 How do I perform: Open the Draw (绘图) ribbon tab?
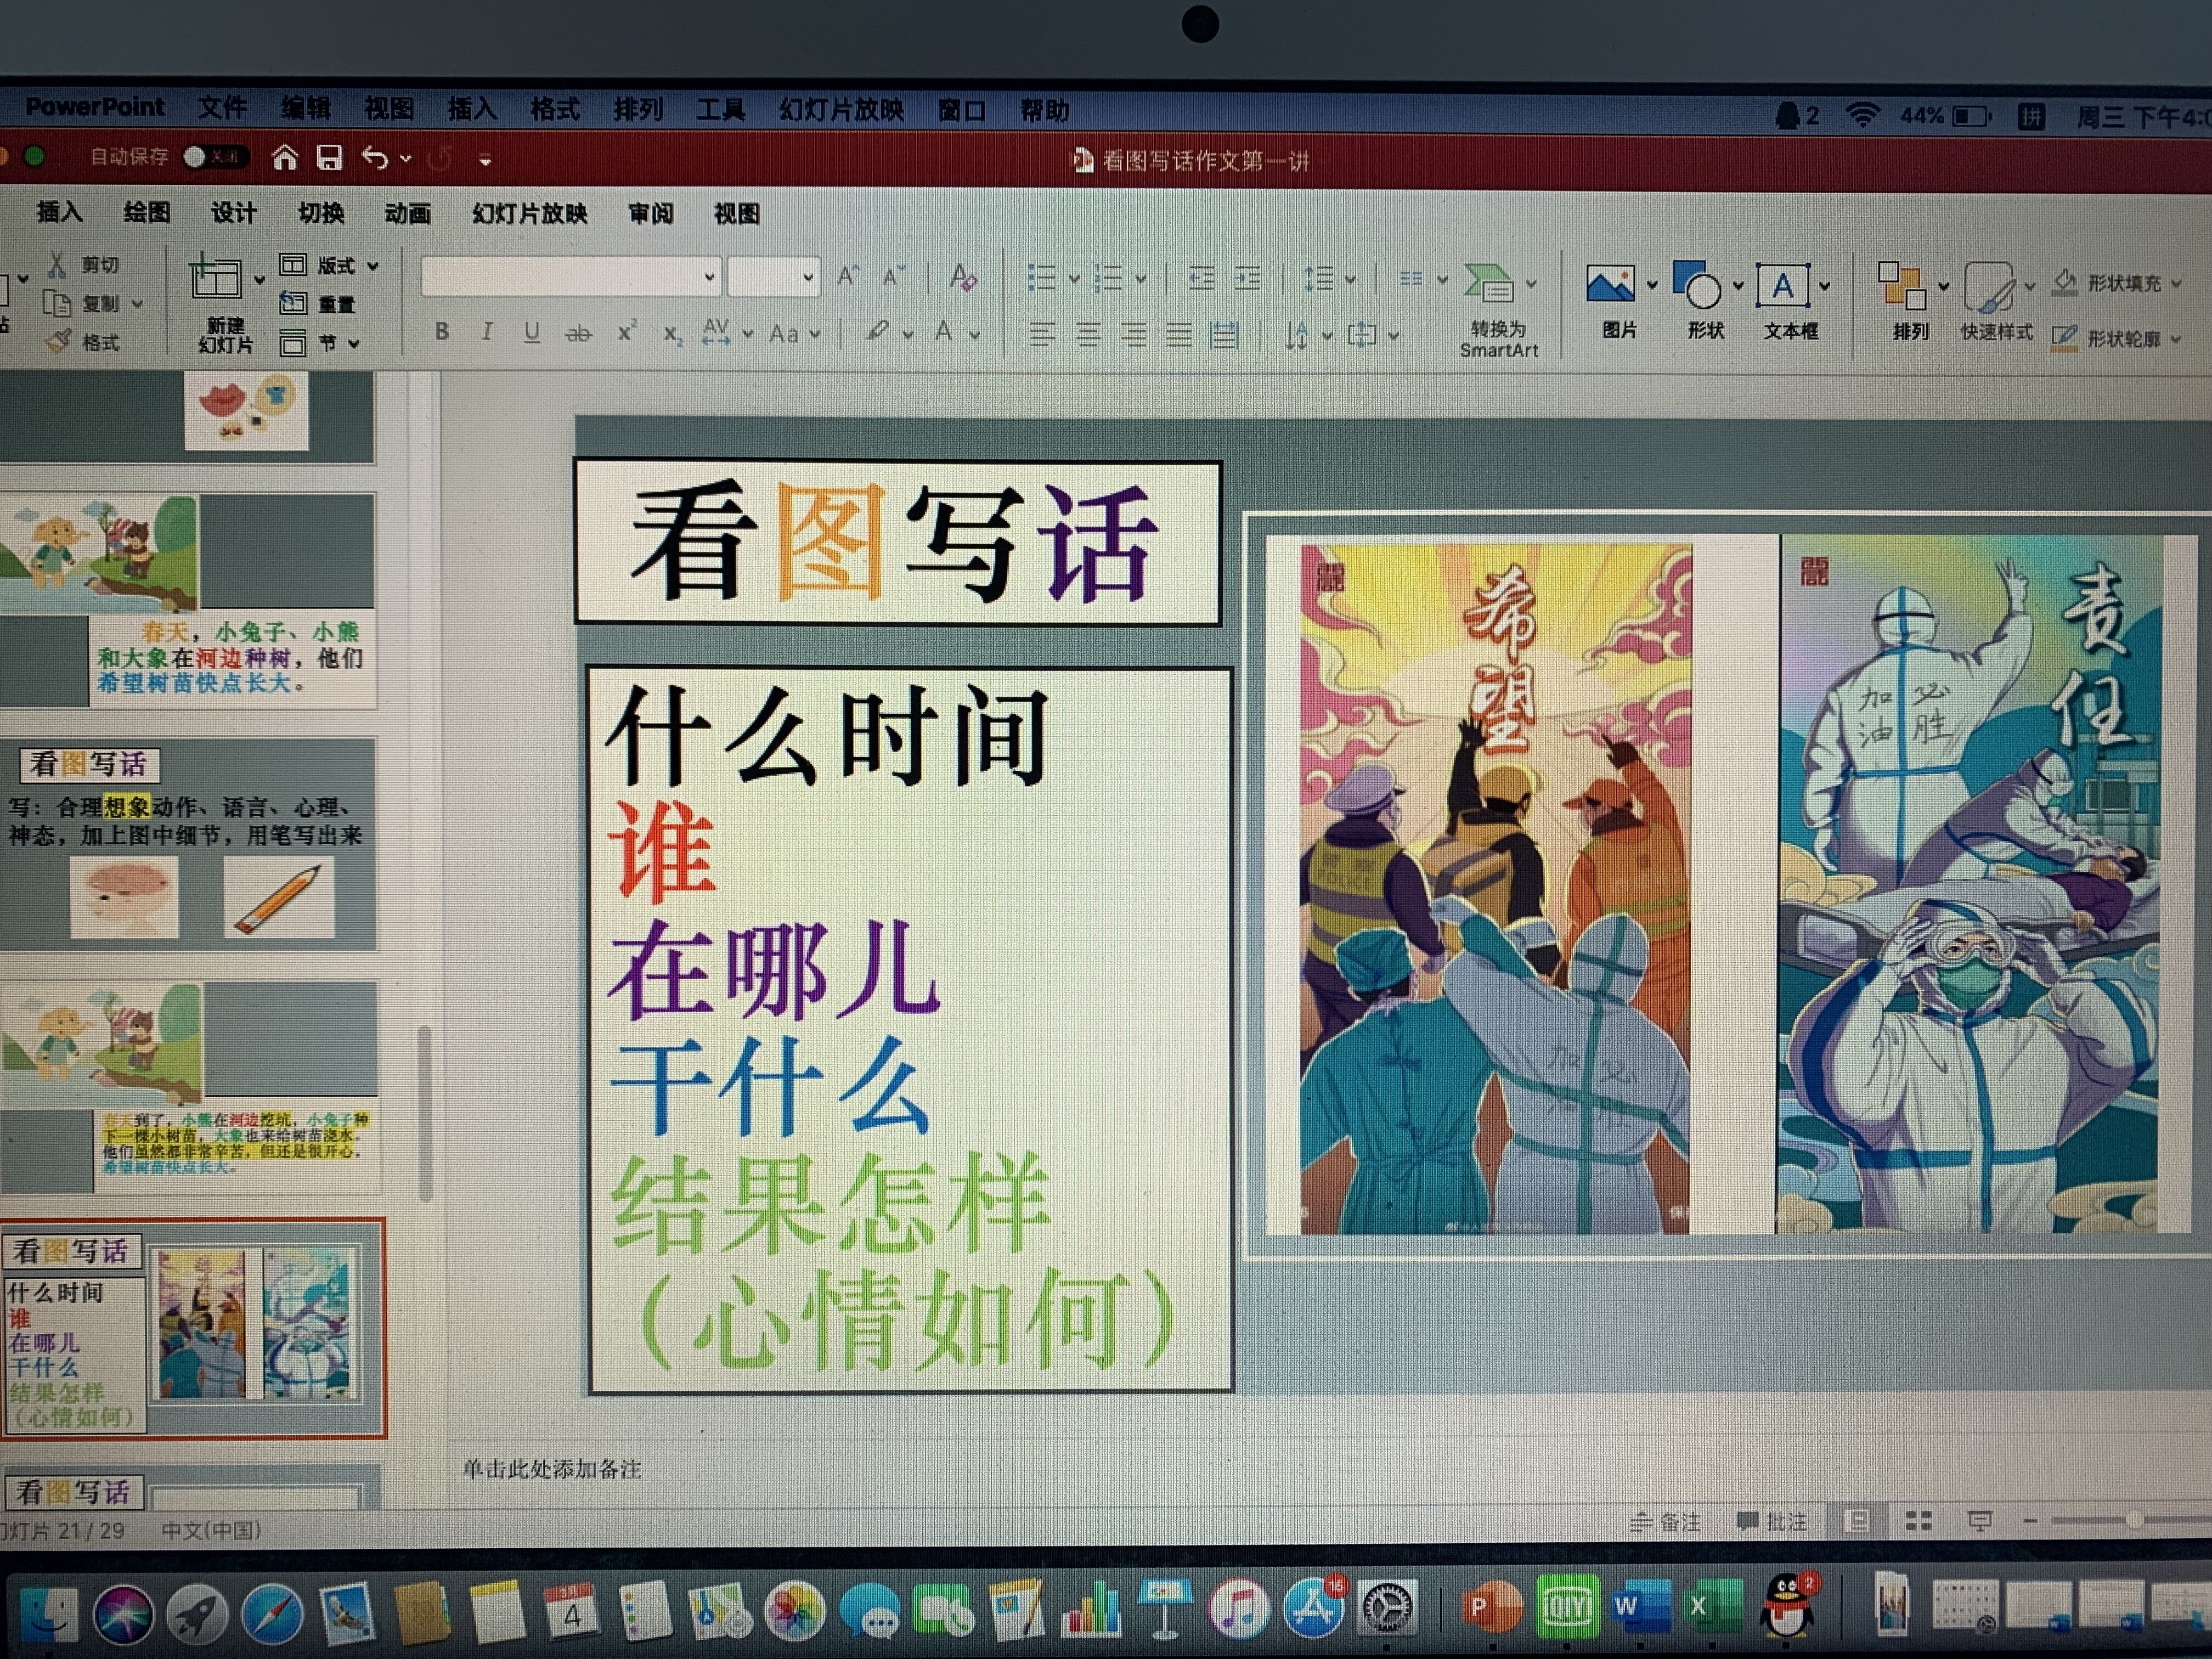coord(146,212)
